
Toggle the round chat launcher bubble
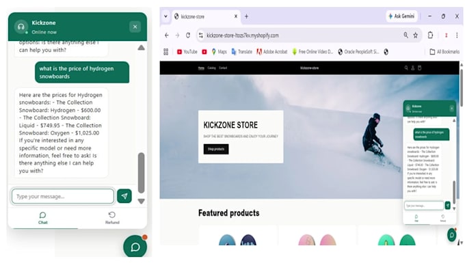135,247
